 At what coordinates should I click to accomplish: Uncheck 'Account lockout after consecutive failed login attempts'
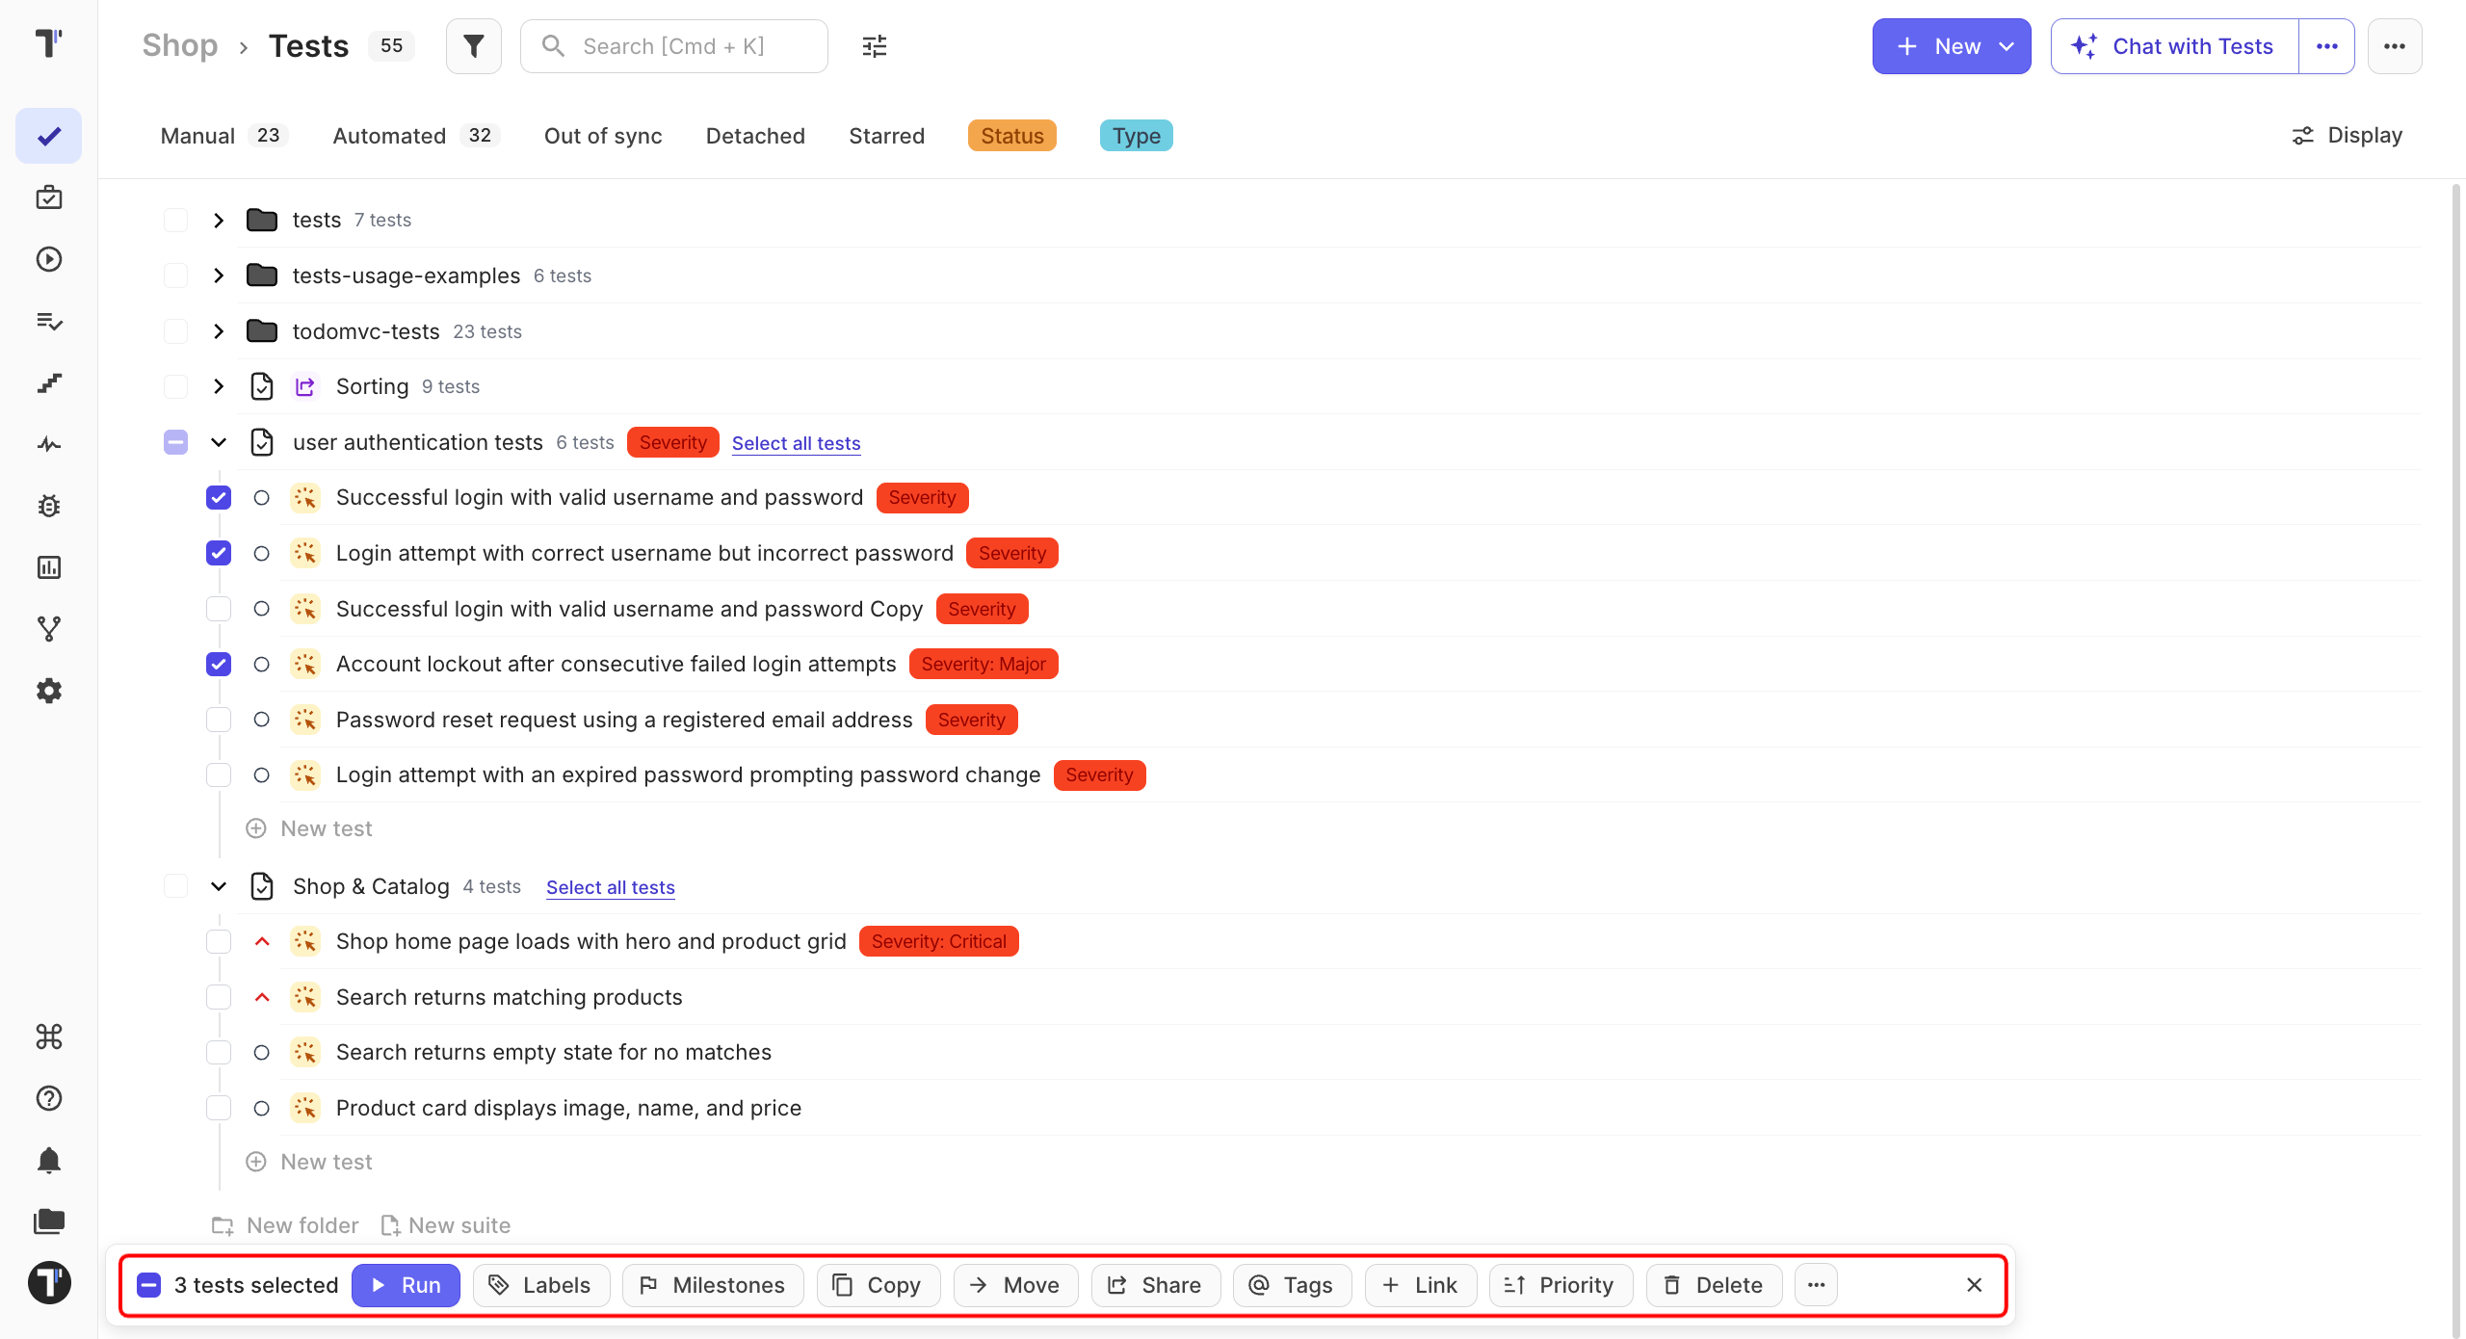tap(219, 665)
